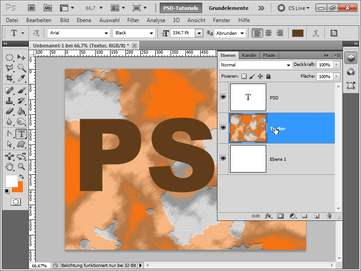Image resolution: width=361 pixels, height=271 pixels.
Task: Toggle lock transparent pixels
Action: [x=244, y=76]
